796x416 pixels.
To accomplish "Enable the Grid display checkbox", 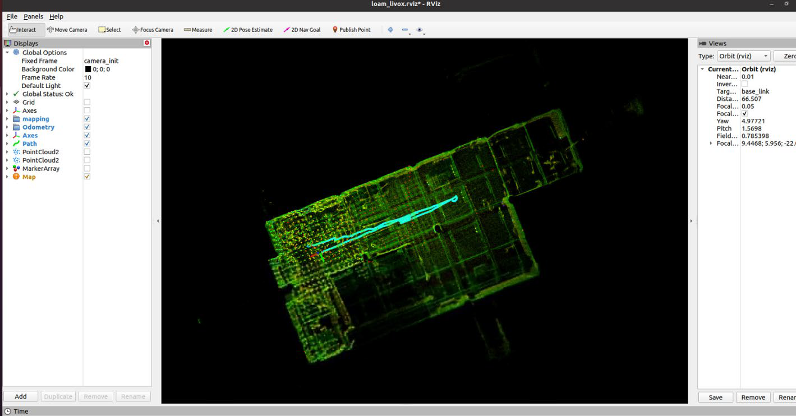I will coord(87,102).
